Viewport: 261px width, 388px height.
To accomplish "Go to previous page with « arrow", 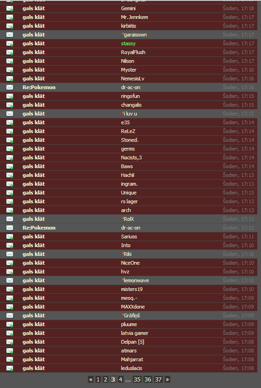I will click(91, 379).
